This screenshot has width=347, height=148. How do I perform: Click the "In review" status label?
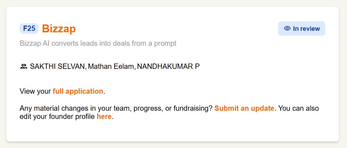tap(306, 29)
